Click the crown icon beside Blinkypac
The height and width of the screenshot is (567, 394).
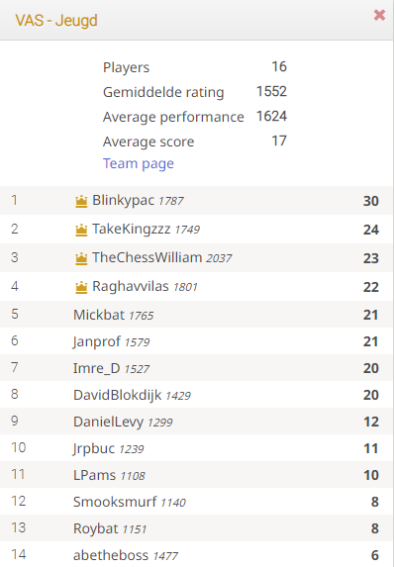81,201
